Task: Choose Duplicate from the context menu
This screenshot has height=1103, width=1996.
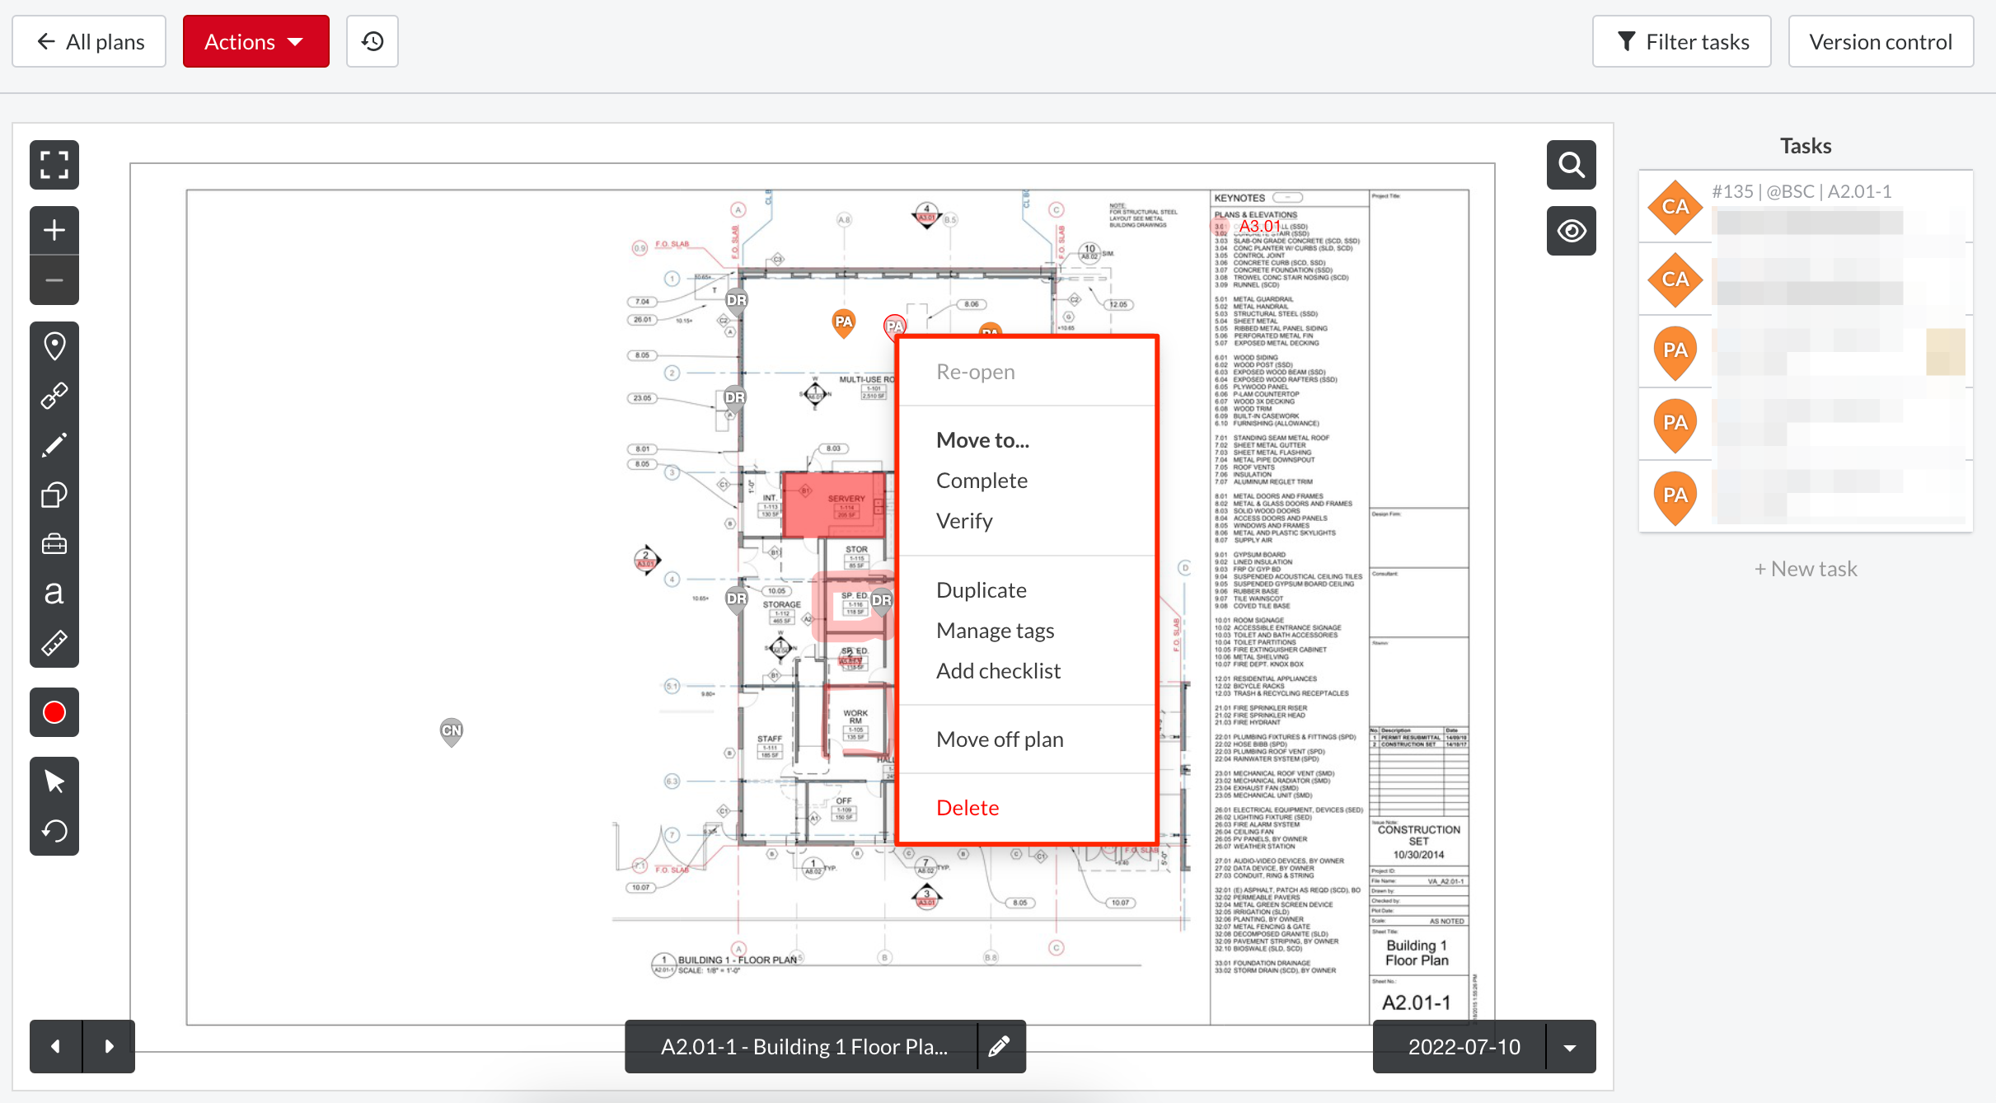Action: (981, 589)
